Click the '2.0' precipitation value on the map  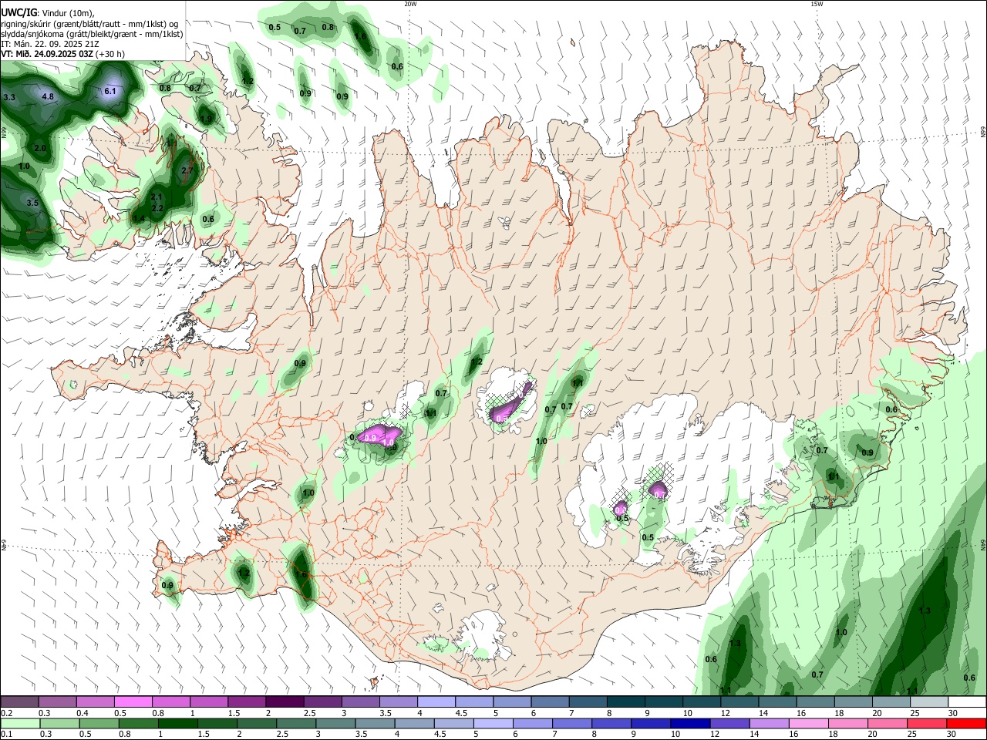pos(40,148)
